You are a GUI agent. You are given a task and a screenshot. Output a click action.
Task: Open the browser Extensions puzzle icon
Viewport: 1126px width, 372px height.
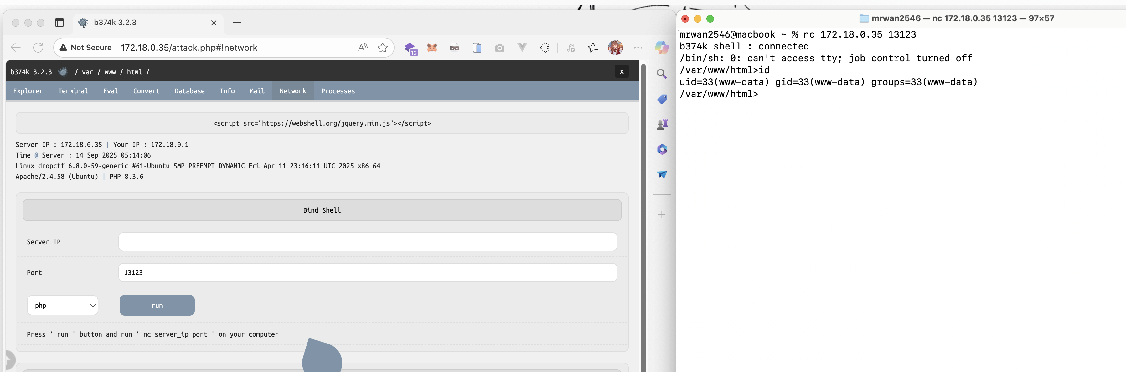(545, 48)
